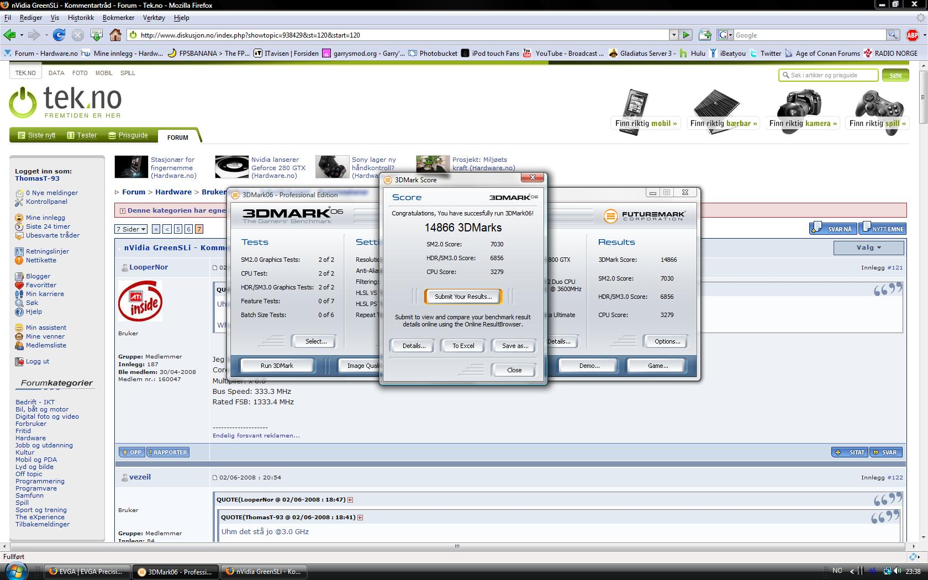Open the search engine selector dropdown

coord(725,35)
